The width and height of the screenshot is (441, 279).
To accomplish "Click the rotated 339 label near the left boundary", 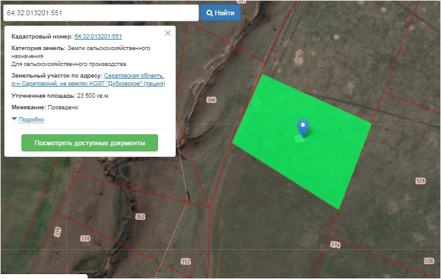I will pos(58,231).
